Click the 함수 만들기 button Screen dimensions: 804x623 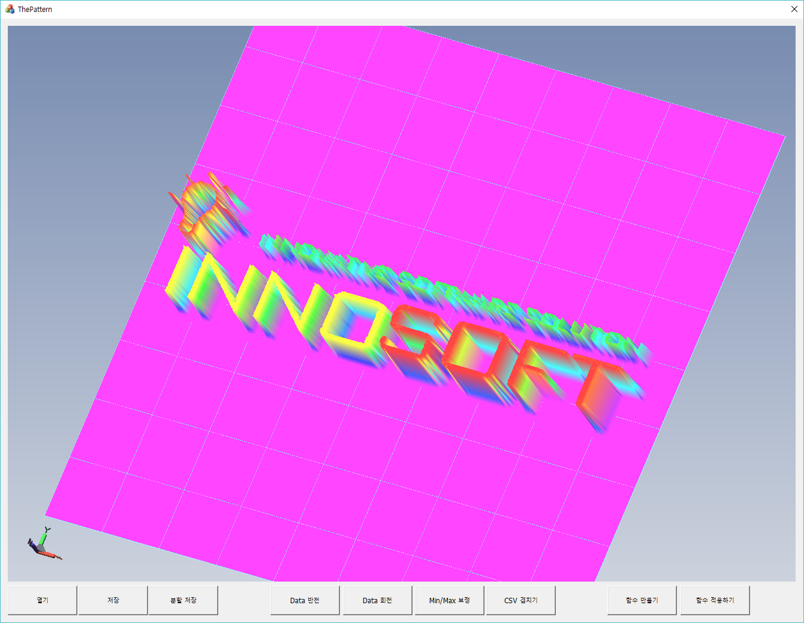(x=642, y=600)
